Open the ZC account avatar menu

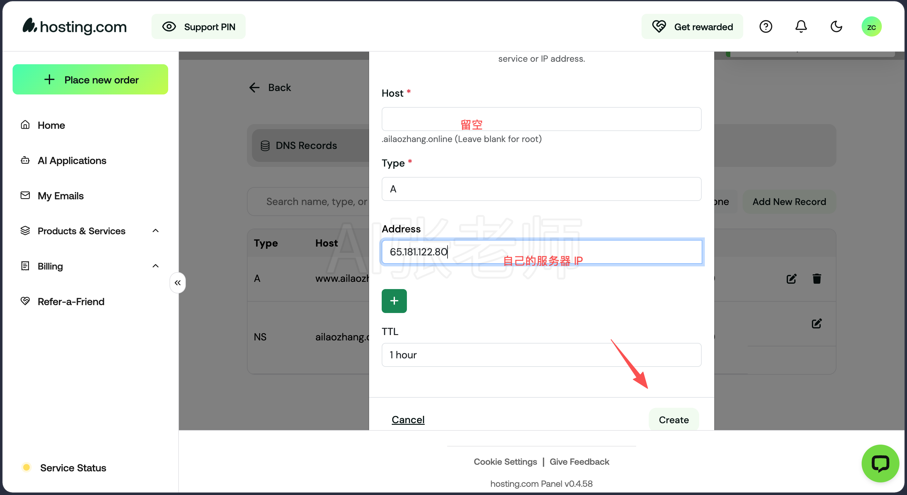871,27
